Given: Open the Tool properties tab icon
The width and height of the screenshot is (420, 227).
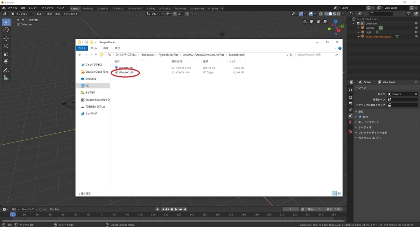Looking at the screenshot, I should pyautogui.click(x=351, y=90).
